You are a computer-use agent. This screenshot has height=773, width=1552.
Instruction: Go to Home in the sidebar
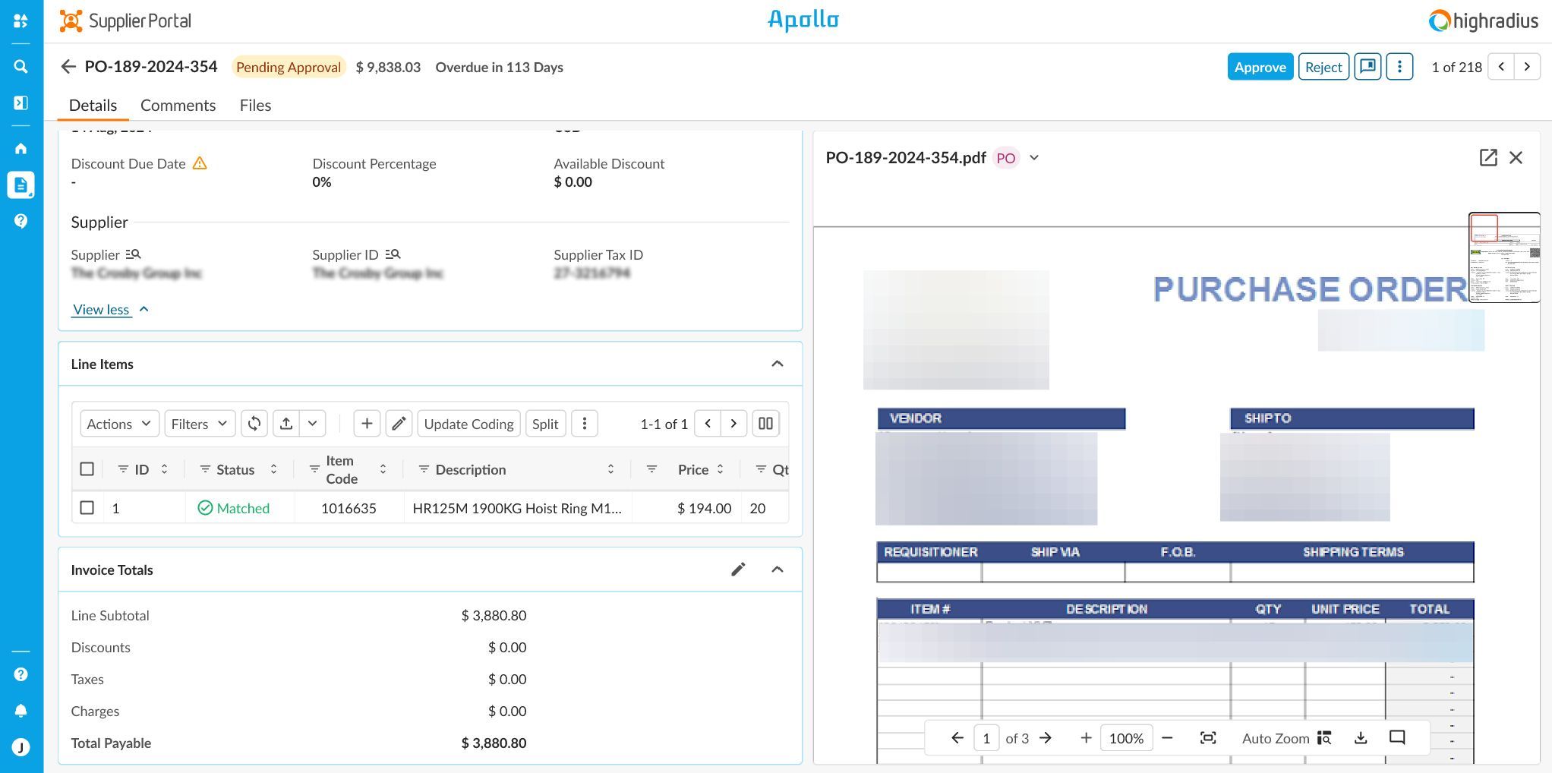click(21, 149)
